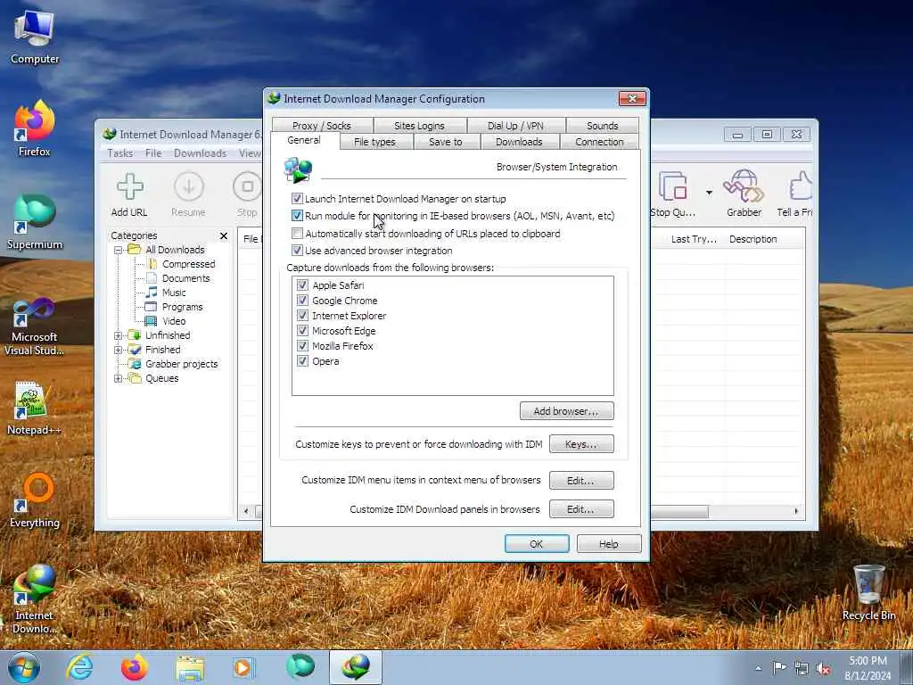Uncheck Internet Explorer browser capture
The height and width of the screenshot is (685, 913).
click(302, 315)
